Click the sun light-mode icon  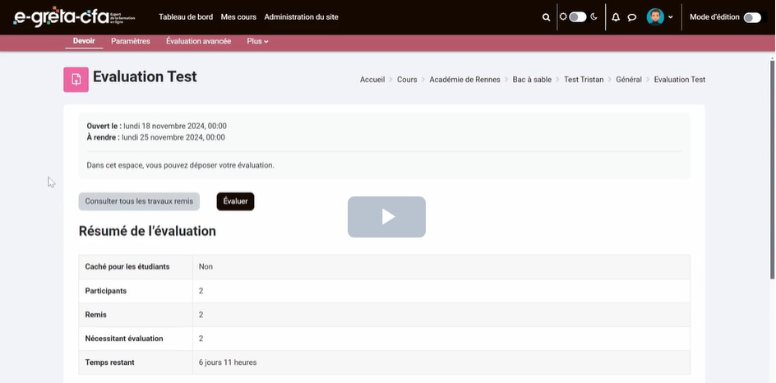point(563,16)
